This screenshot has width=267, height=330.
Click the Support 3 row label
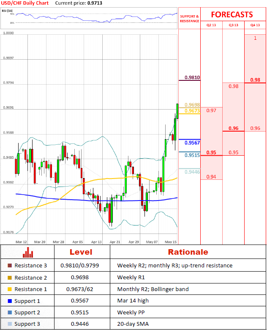pos(27,324)
